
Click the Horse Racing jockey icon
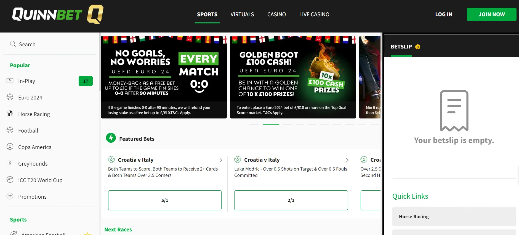click(10, 114)
